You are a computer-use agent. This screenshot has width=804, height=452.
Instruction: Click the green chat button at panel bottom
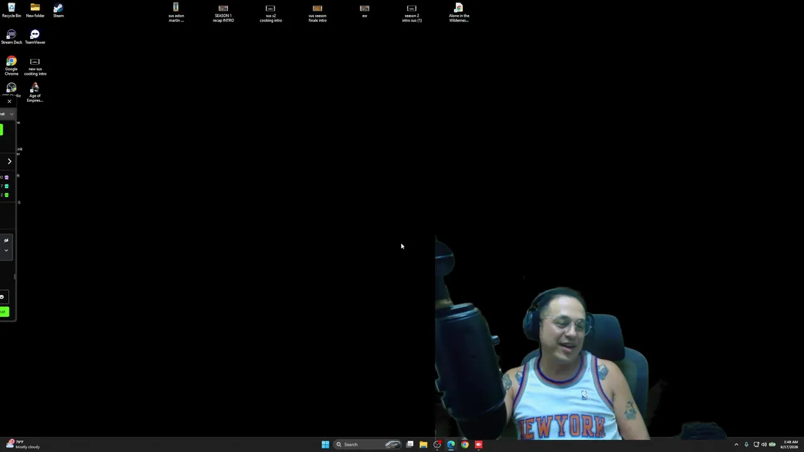click(x=4, y=311)
